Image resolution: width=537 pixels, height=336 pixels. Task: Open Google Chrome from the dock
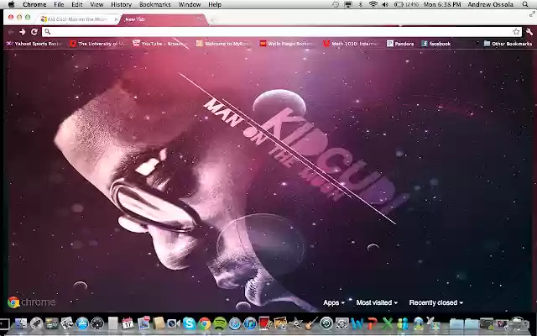205,323
